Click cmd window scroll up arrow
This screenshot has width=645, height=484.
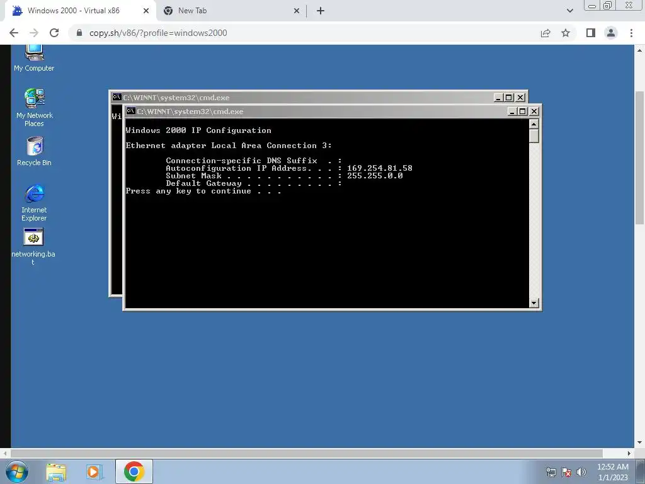(534, 124)
